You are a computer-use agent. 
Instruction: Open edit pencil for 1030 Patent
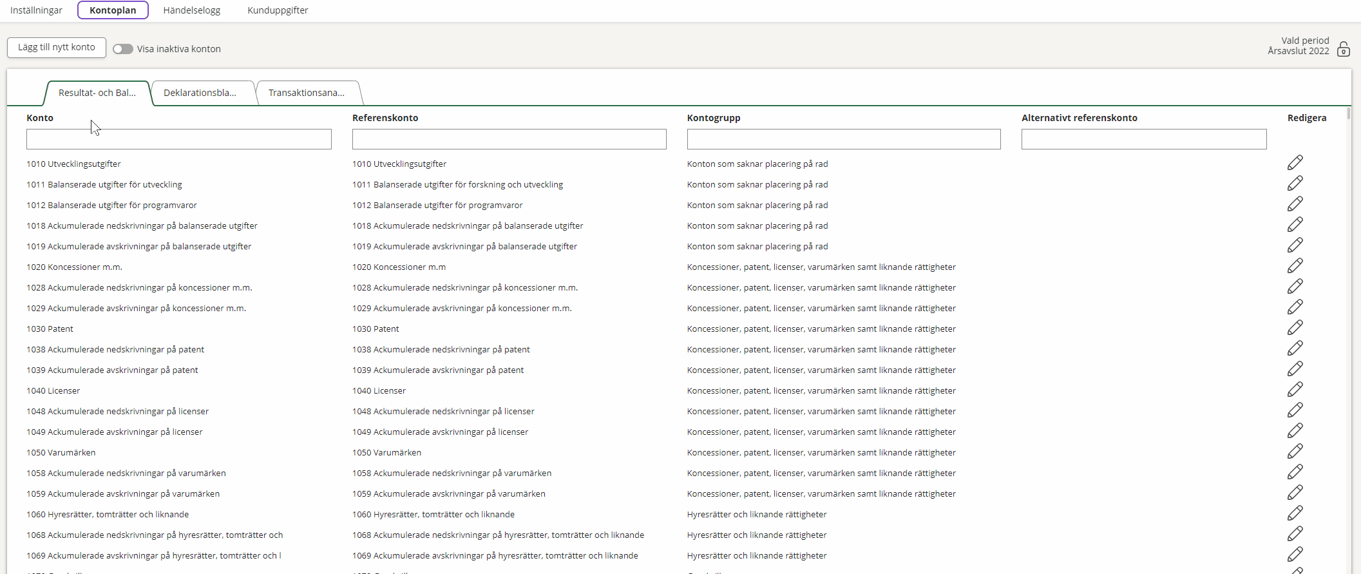(x=1295, y=328)
